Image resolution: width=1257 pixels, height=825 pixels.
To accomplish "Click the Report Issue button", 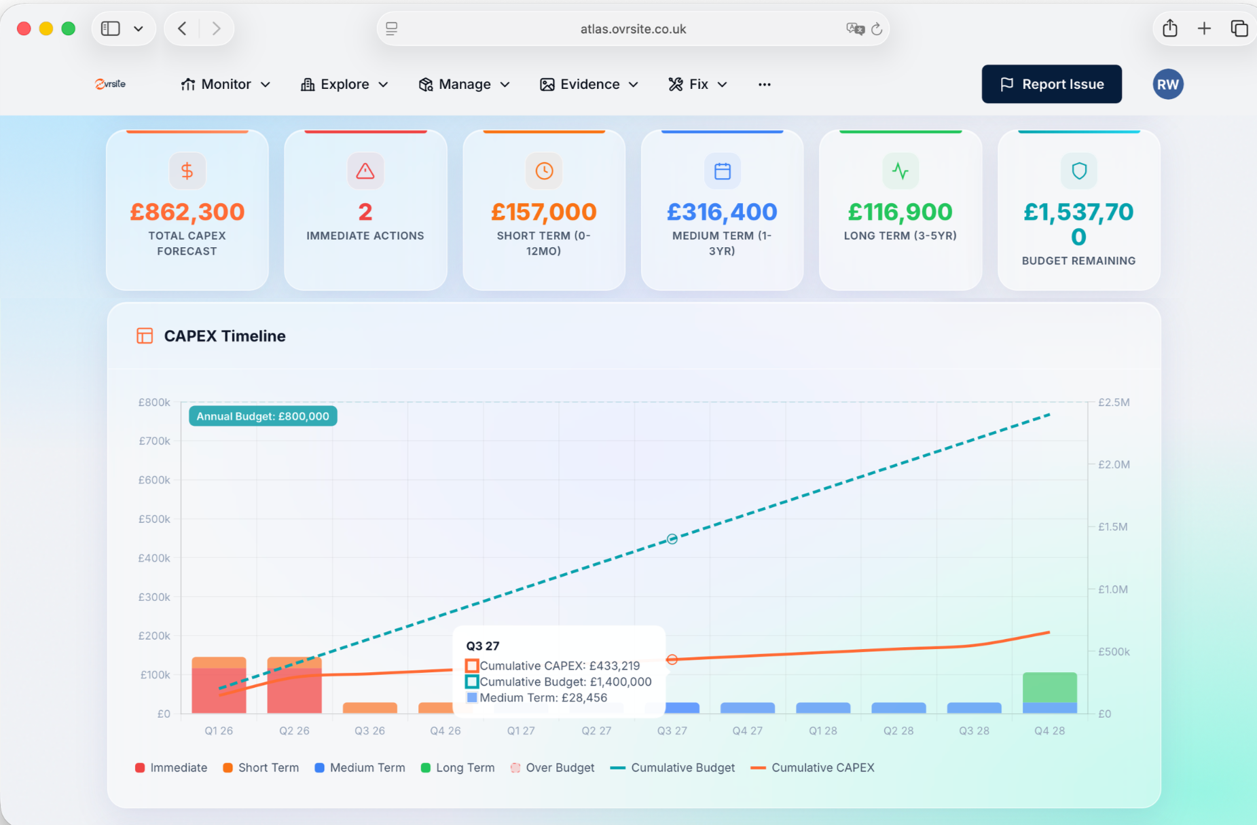I will (1051, 84).
